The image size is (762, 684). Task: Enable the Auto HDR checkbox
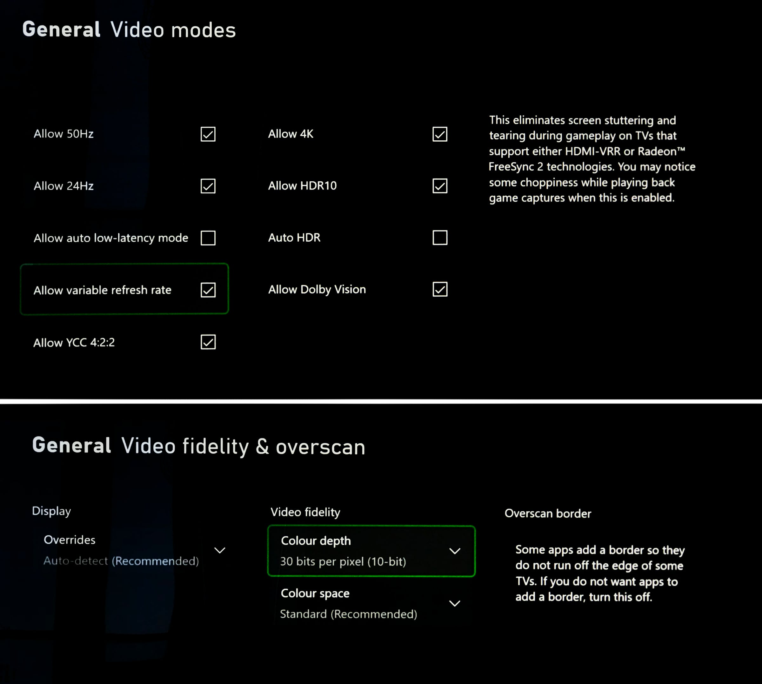440,238
